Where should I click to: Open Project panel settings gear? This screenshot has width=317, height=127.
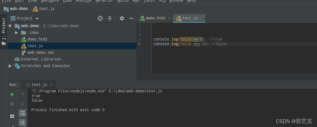122,18
